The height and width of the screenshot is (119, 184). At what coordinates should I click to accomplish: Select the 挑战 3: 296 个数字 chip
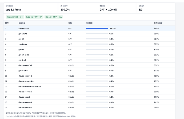[x=54, y=17]
